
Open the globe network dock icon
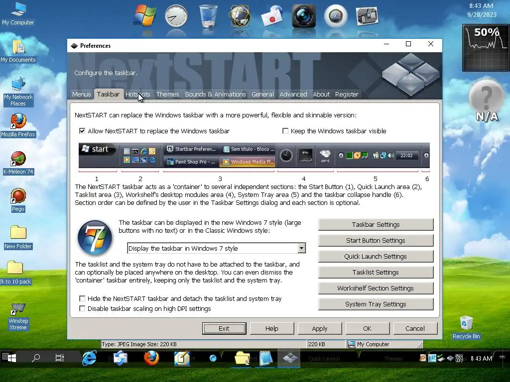(240, 16)
